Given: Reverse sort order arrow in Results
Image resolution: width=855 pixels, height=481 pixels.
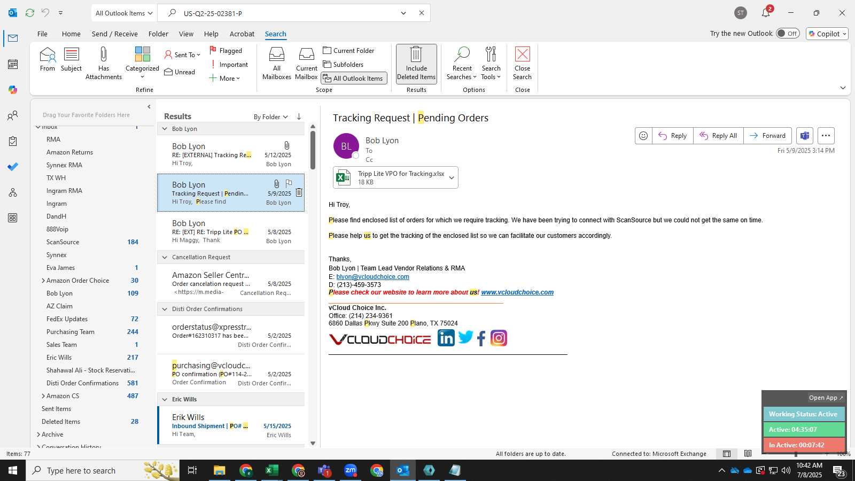Looking at the screenshot, I should [299, 117].
